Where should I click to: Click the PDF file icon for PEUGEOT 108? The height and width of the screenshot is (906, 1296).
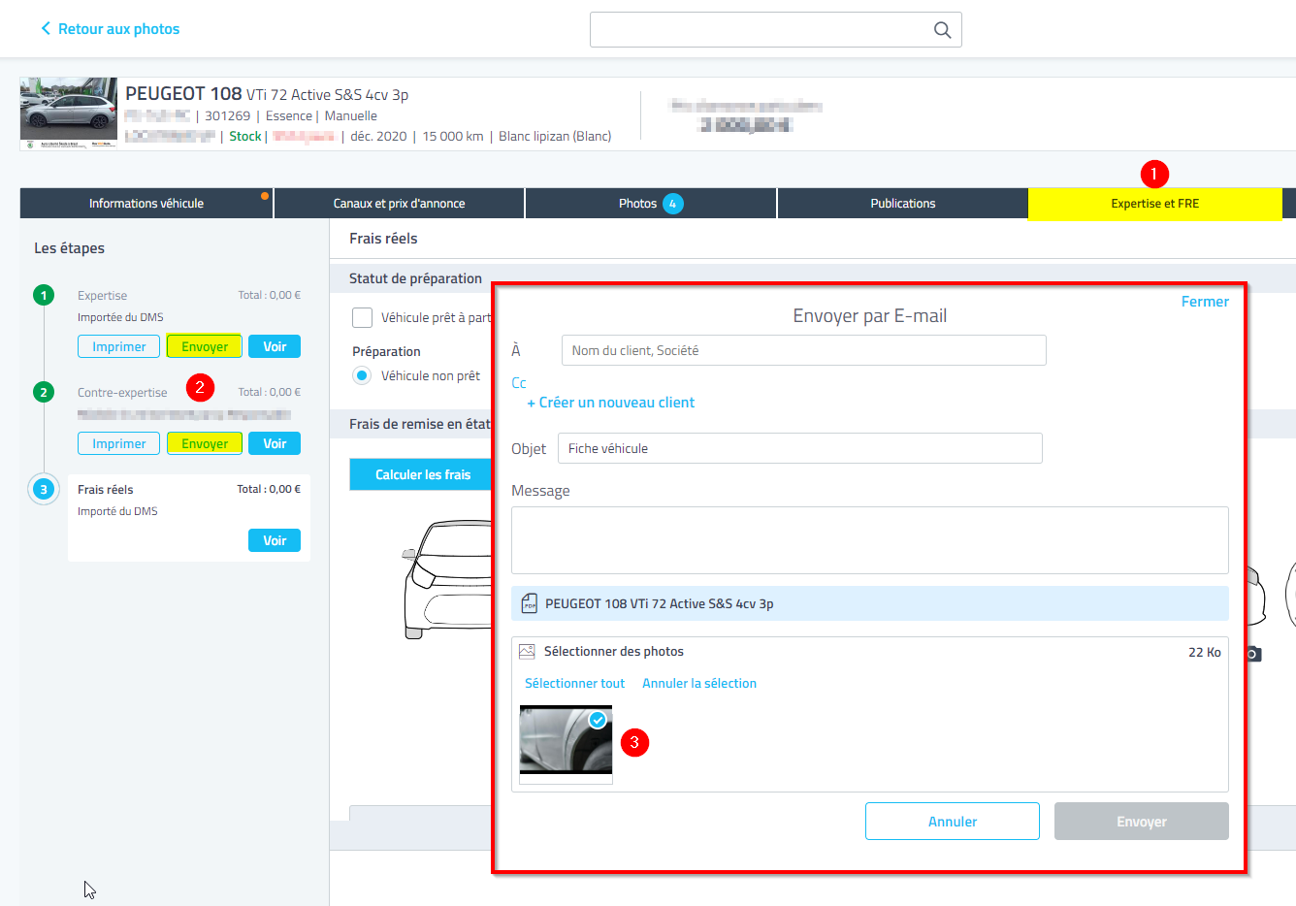[x=530, y=603]
